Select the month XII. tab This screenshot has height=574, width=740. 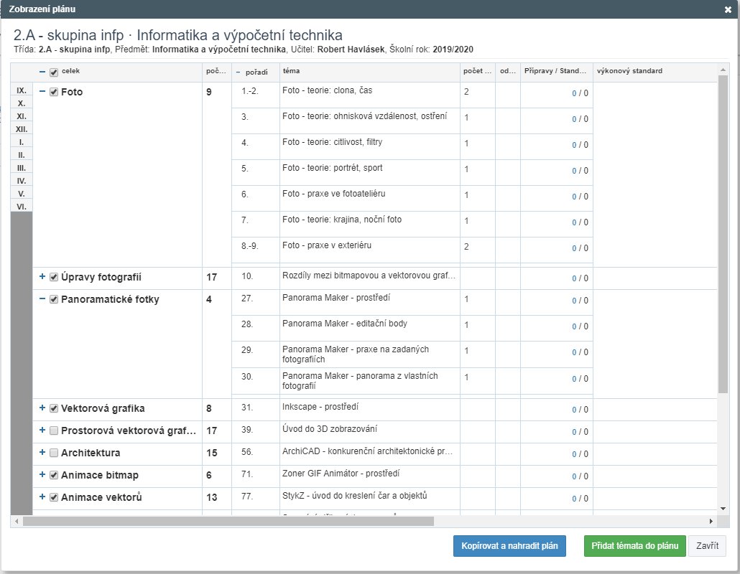point(22,129)
